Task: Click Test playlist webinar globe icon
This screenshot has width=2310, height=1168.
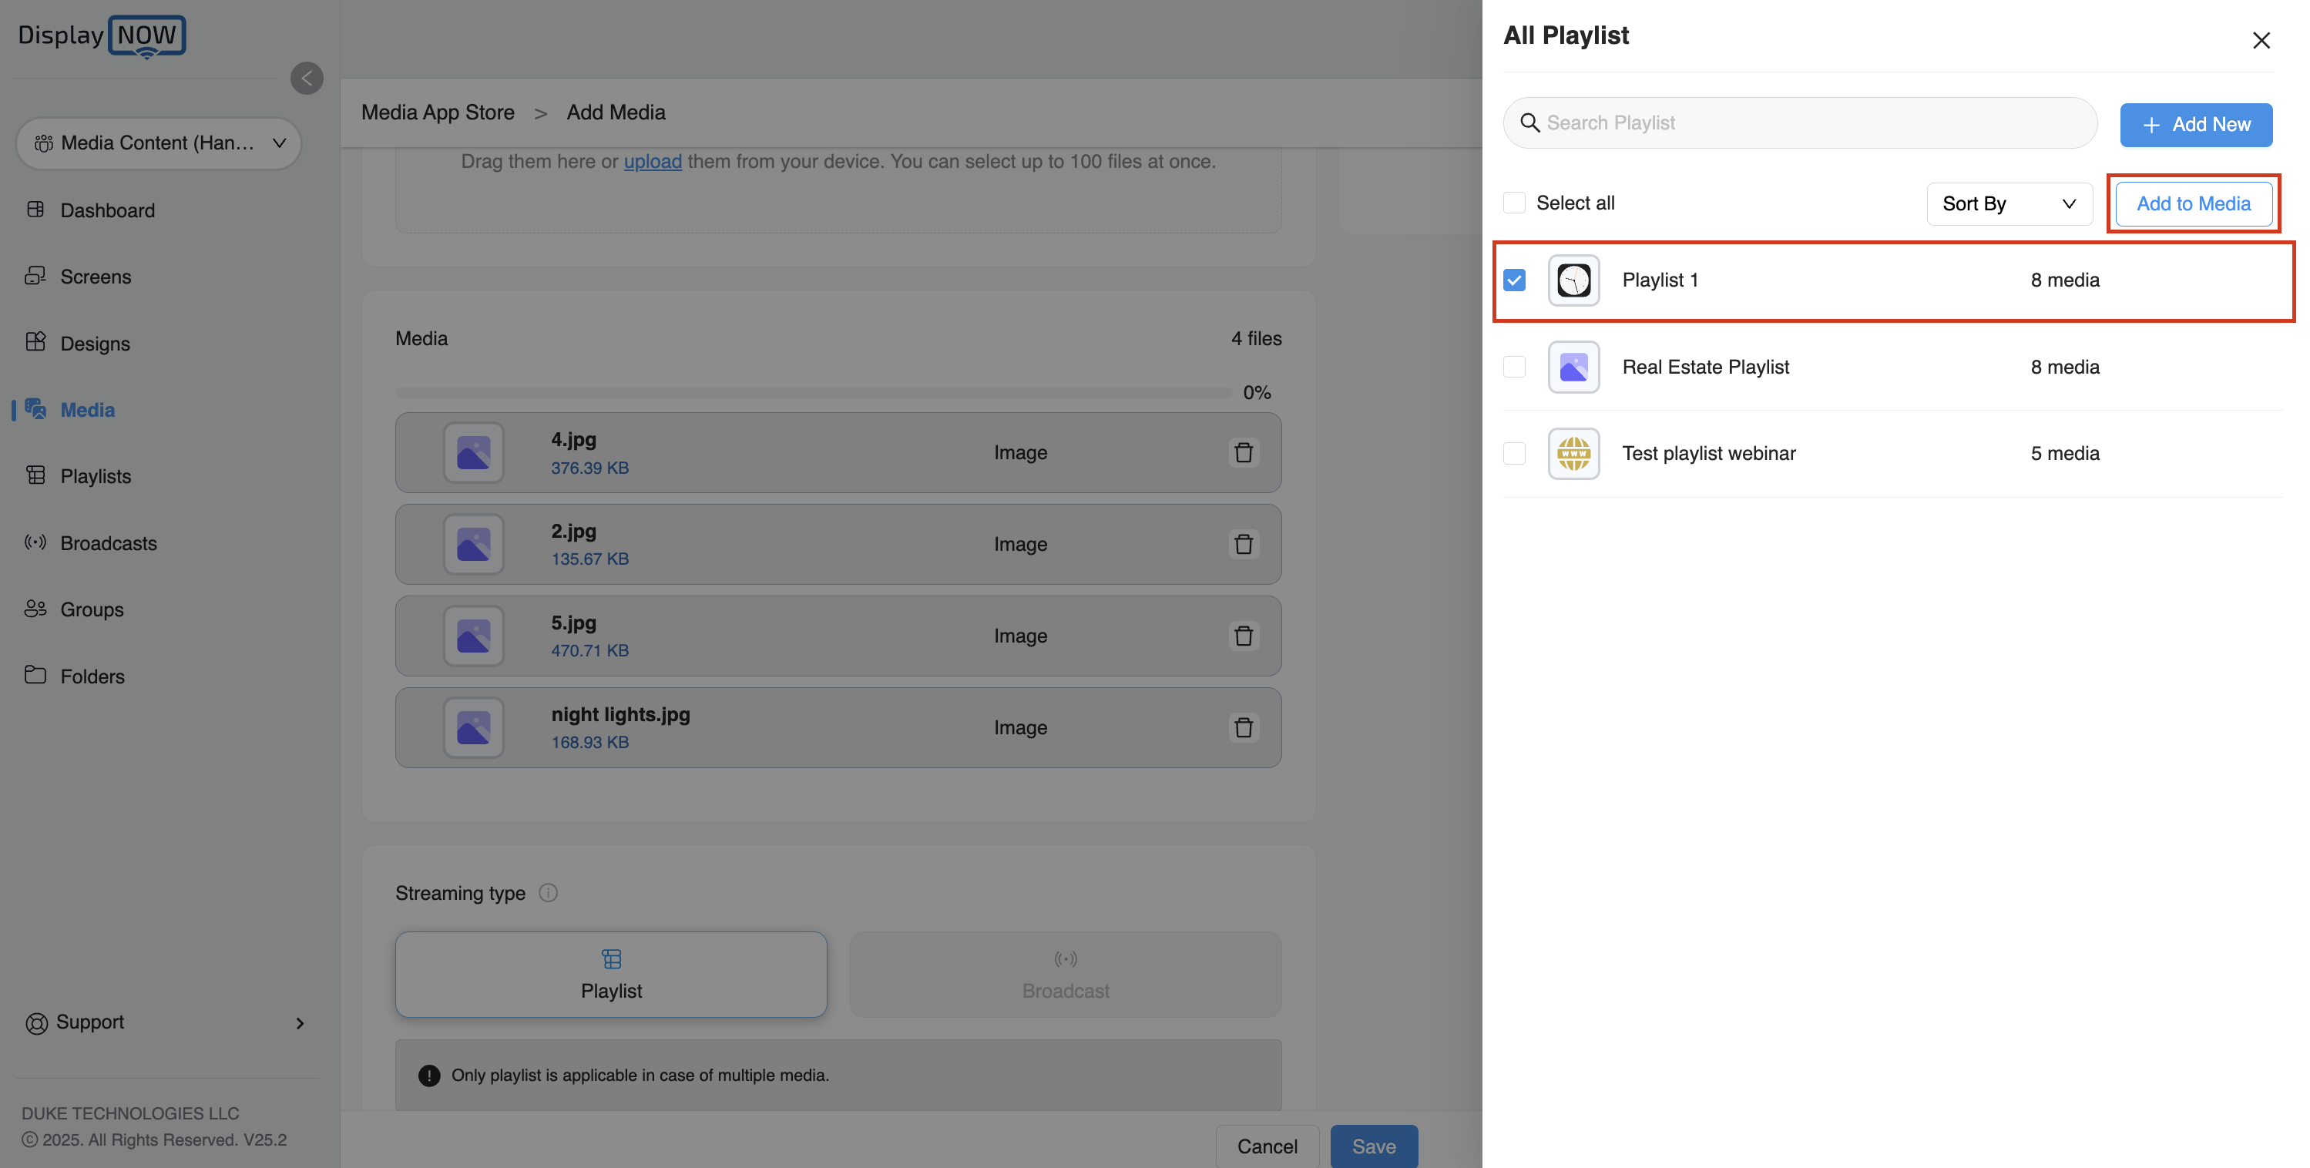Action: pyautogui.click(x=1573, y=454)
